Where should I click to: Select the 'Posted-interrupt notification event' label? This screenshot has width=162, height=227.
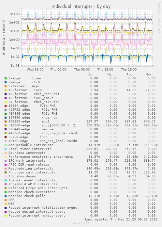point(43,208)
